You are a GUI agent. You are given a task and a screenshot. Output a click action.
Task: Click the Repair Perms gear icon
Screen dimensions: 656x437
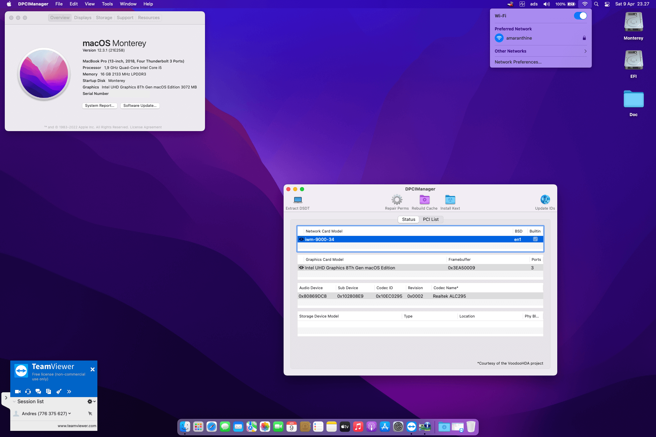397,200
